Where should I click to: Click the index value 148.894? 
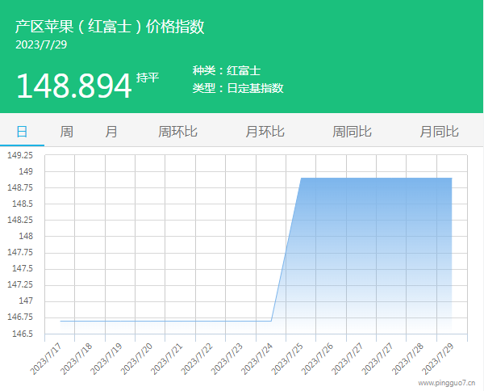[73, 86]
